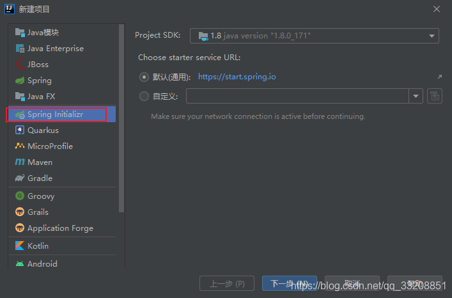Click the IntelliJ IDEA logo in title bar
Viewport: 452px width, 298px height.
tap(9, 9)
